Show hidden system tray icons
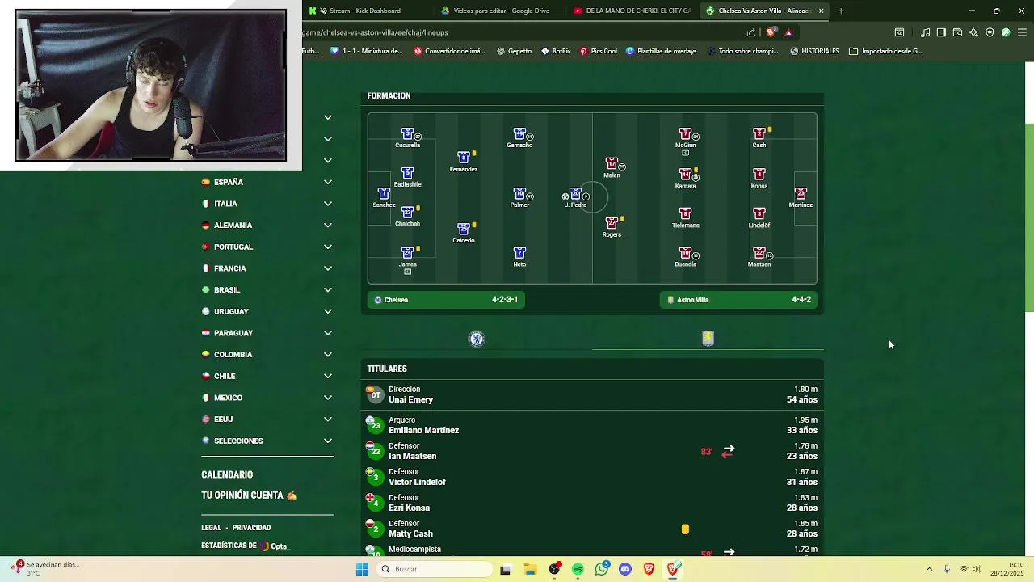Viewport: 1034px width, 582px height. (929, 569)
